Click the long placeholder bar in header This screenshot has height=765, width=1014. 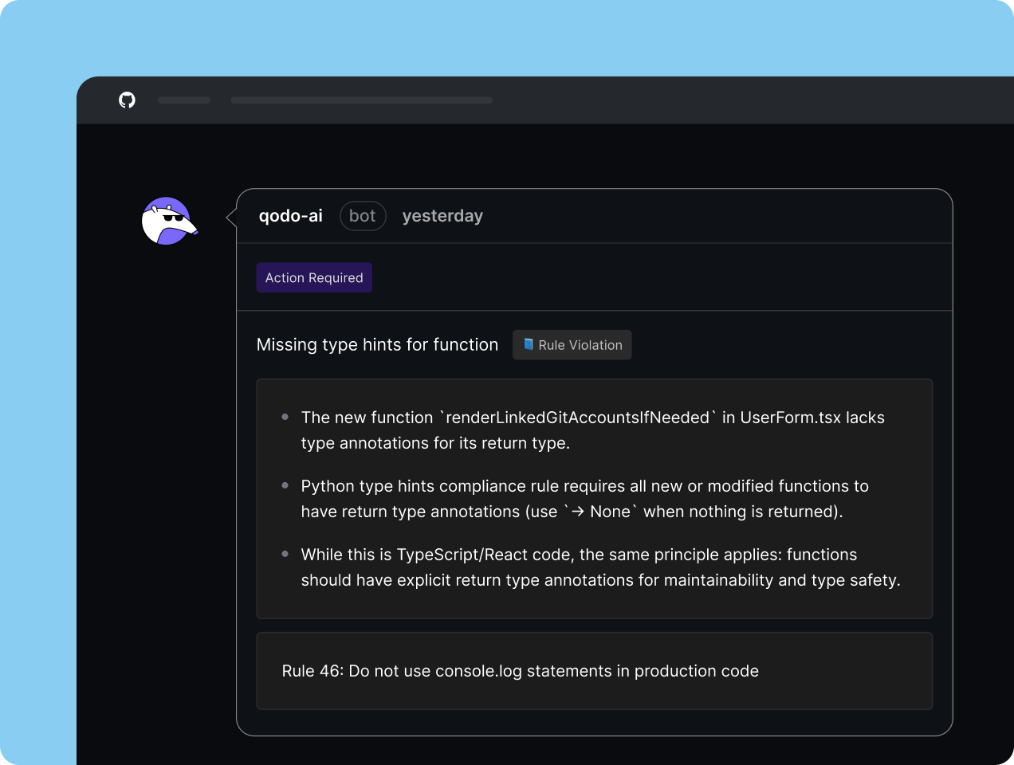pyautogui.click(x=361, y=100)
